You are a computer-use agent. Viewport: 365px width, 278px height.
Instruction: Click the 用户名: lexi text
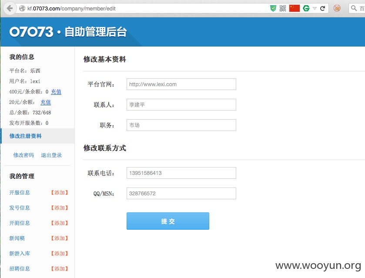[x=25, y=81]
